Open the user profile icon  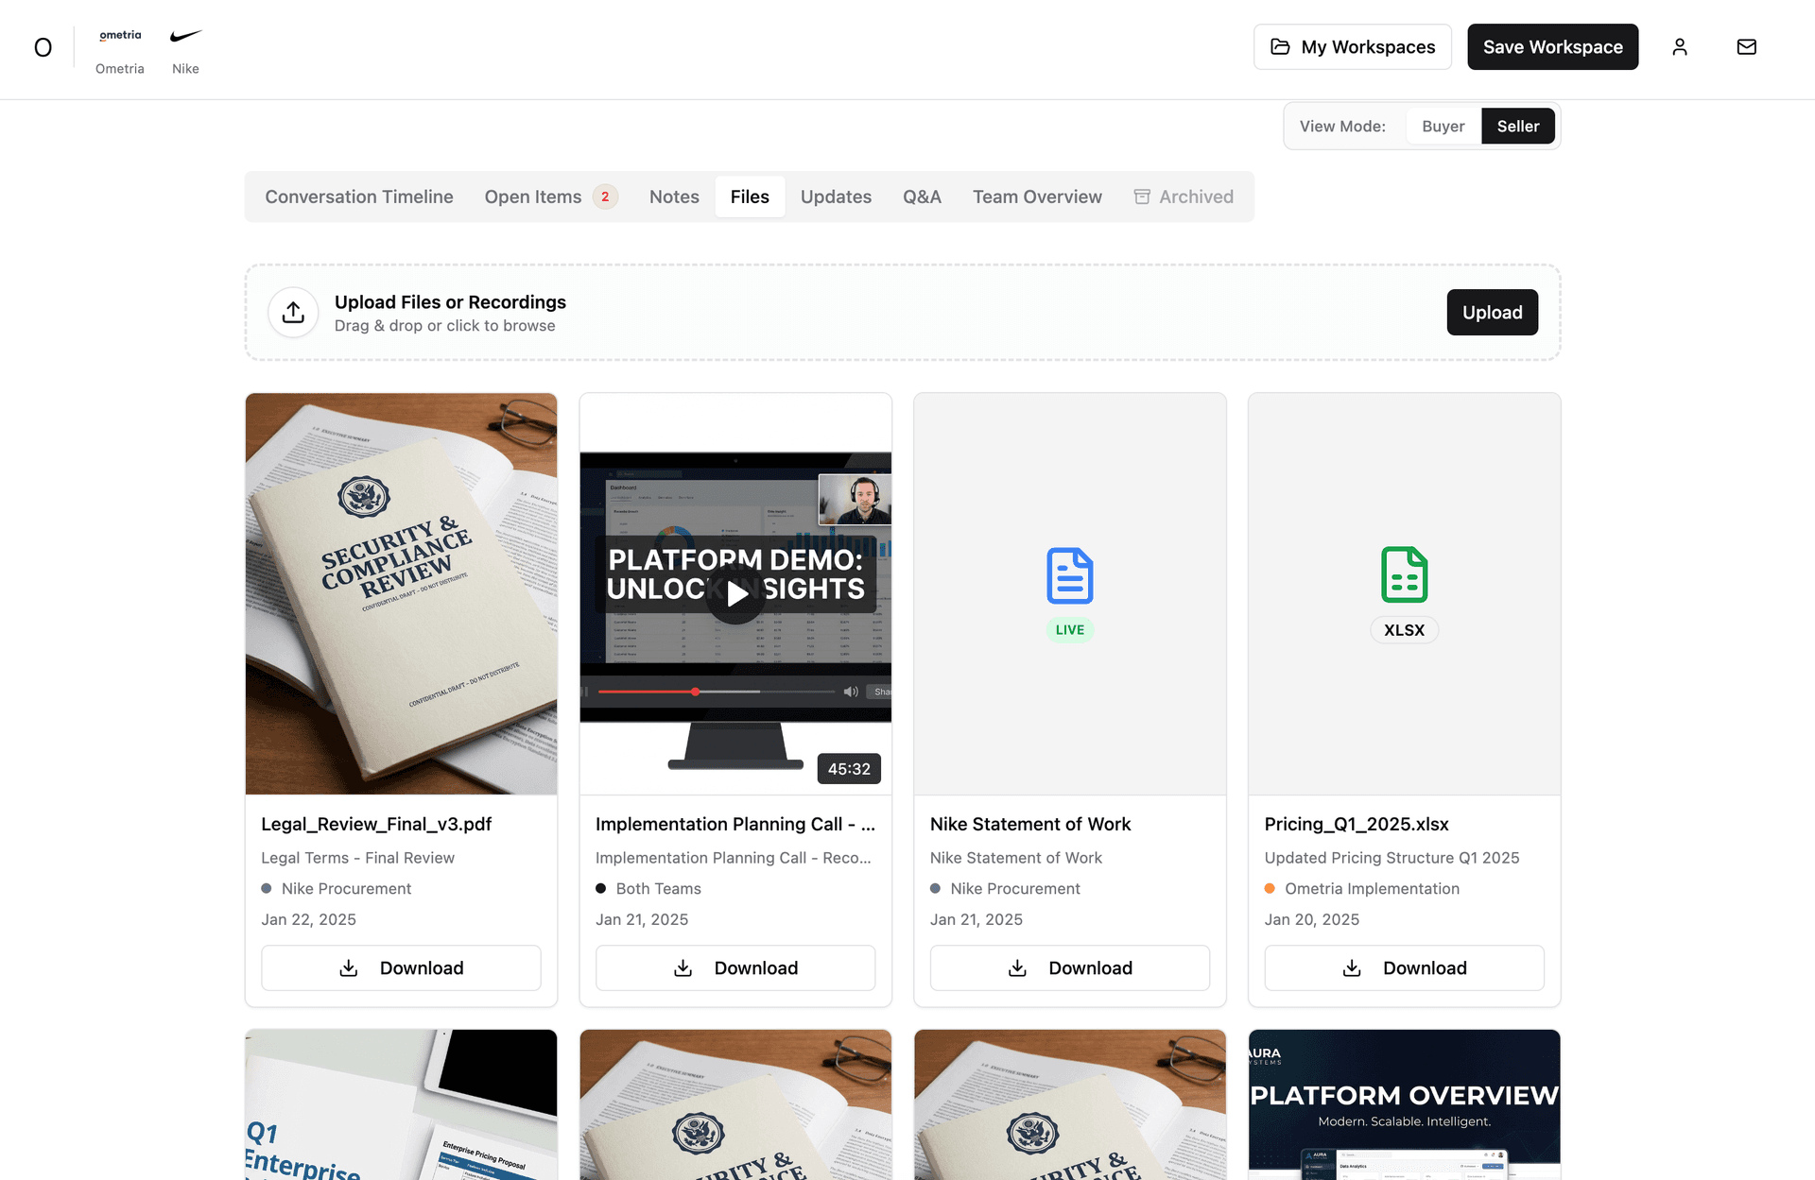click(x=1679, y=47)
